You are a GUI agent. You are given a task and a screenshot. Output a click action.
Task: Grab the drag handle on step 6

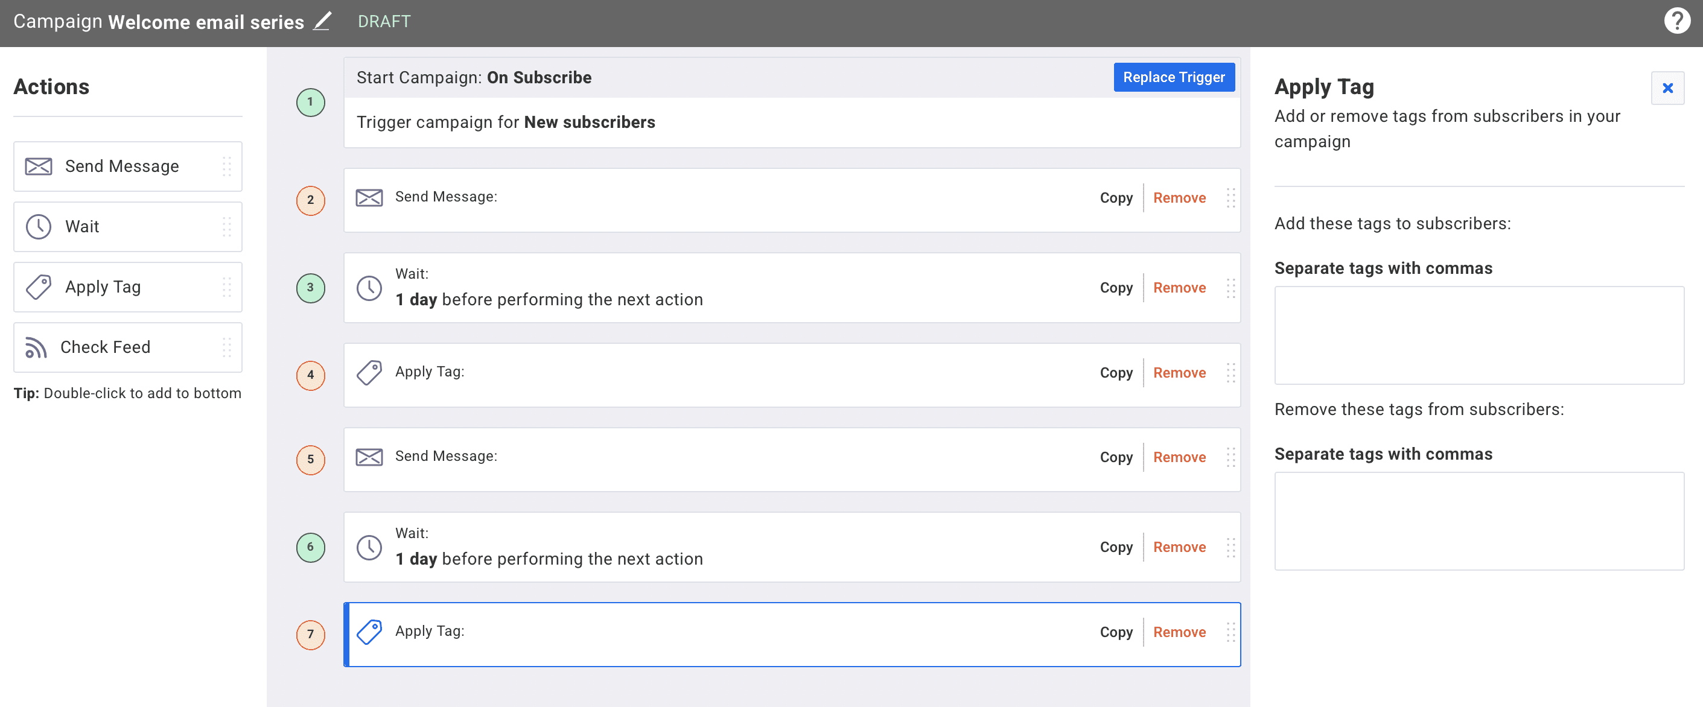pyautogui.click(x=1230, y=548)
